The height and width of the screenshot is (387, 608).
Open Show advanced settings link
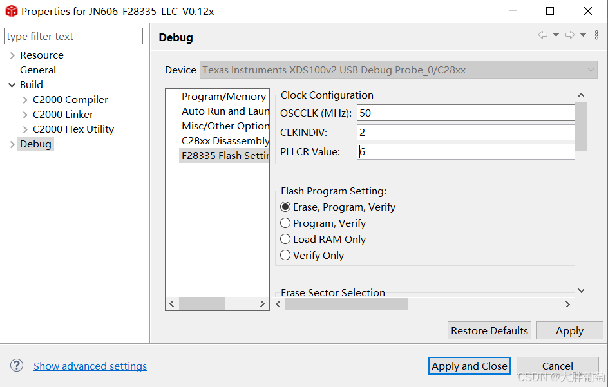pyautogui.click(x=90, y=366)
